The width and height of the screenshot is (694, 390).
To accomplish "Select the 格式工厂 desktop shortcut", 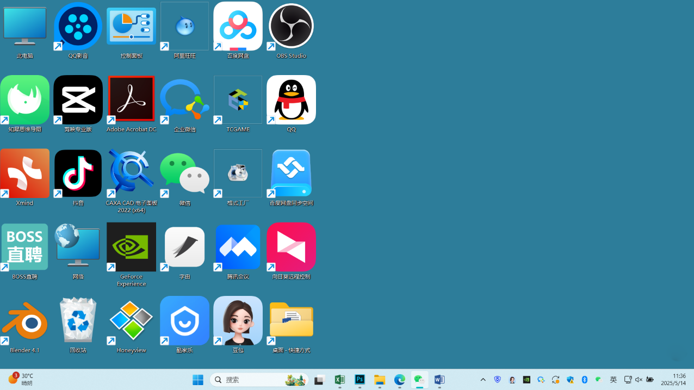I will (238, 177).
